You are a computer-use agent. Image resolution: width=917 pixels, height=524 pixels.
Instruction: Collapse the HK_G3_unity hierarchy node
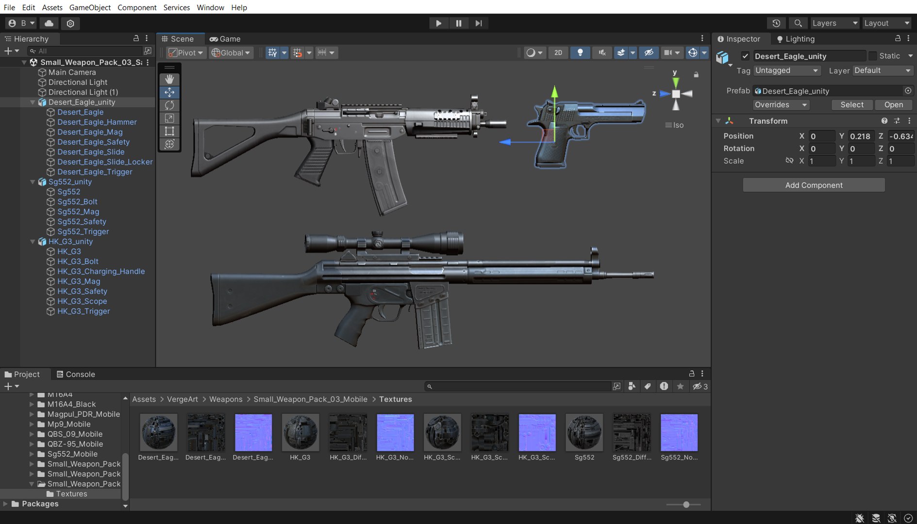point(33,242)
